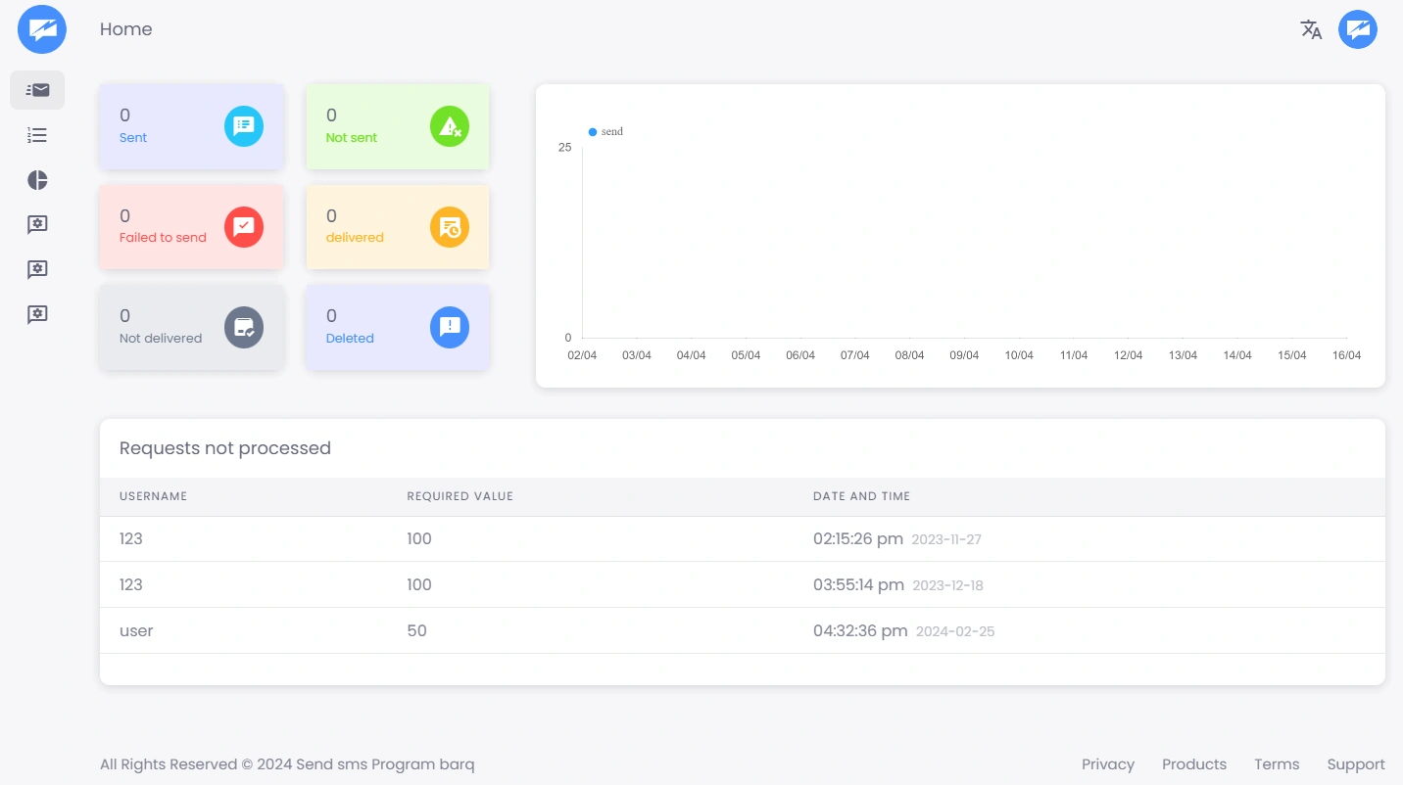
Task: Click the Failed to send red icon
Action: [244, 227]
